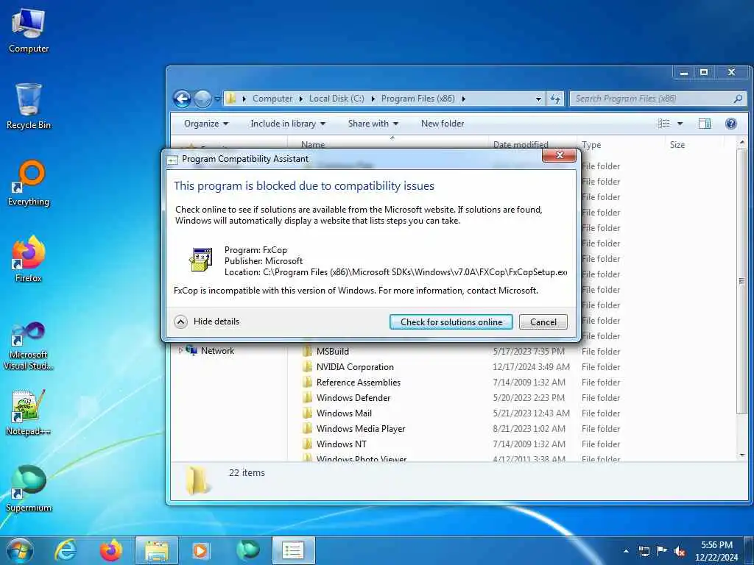Open the Recycle Bin desktop icon
The image size is (754, 565).
(x=29, y=107)
